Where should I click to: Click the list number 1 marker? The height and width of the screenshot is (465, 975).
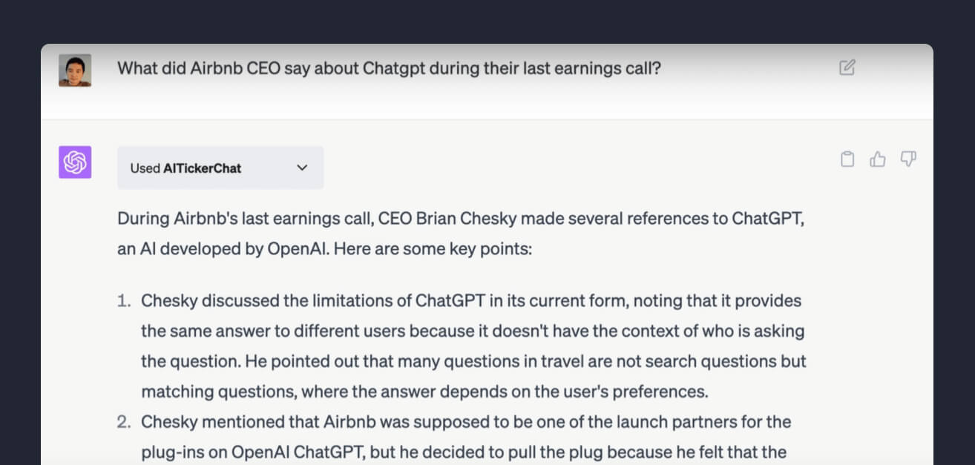pyautogui.click(x=125, y=302)
